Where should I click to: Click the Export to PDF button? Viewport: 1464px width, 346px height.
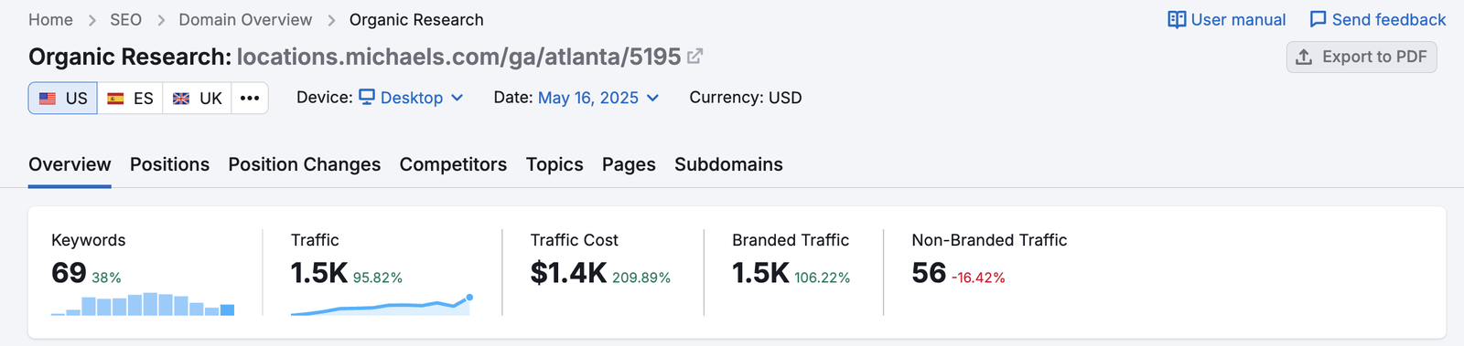tap(1362, 57)
